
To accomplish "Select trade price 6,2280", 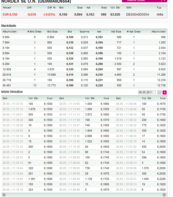I will tap(161, 179).
